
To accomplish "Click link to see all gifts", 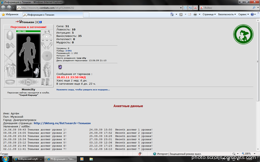I will point(83,89).
